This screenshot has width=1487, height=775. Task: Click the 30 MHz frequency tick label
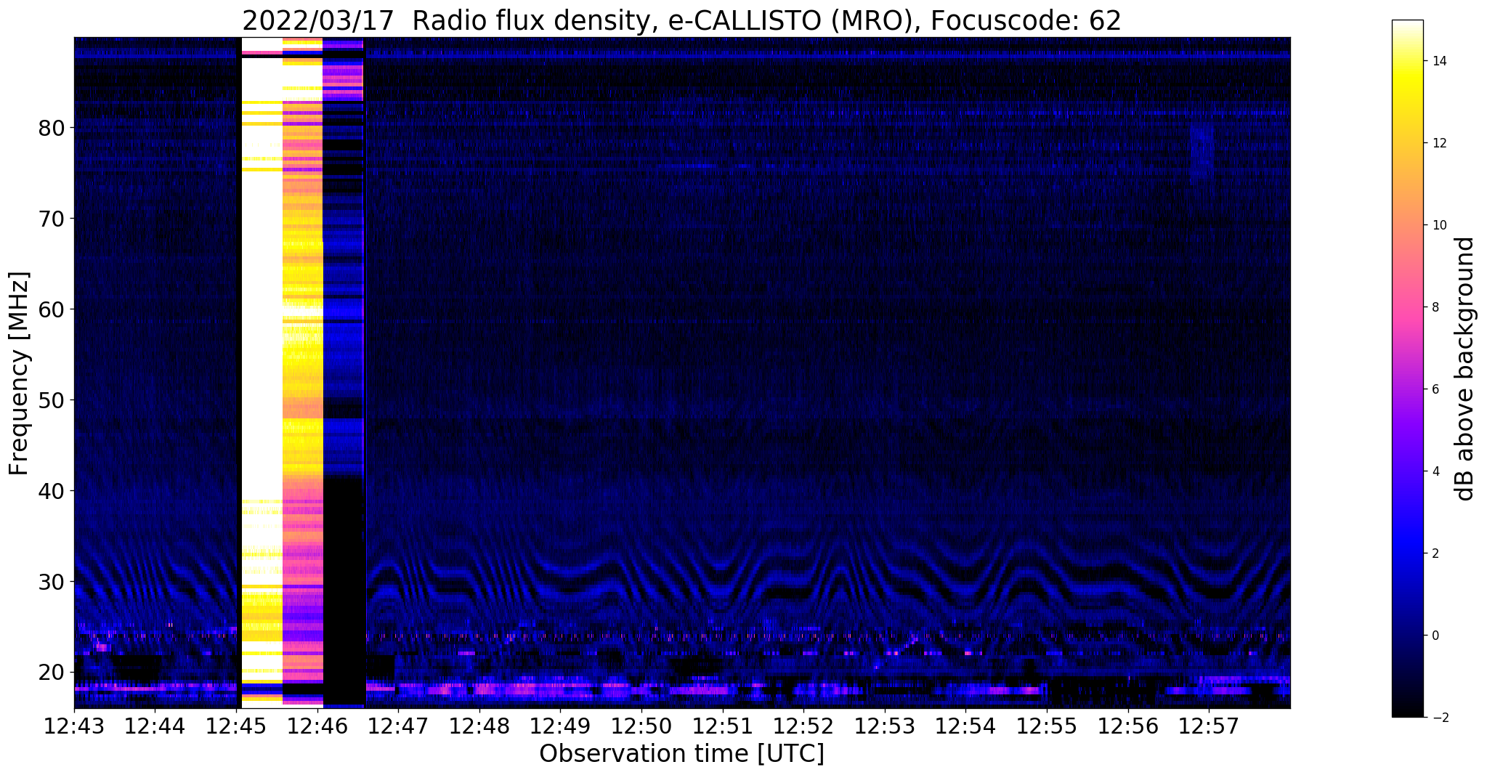pyautogui.click(x=52, y=582)
